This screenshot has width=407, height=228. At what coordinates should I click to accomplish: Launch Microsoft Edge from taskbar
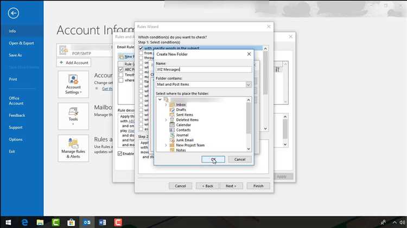(24, 222)
